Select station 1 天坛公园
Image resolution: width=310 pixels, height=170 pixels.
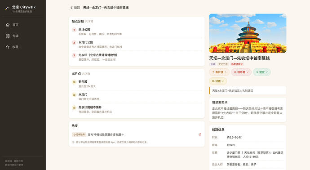[x=137, y=31]
